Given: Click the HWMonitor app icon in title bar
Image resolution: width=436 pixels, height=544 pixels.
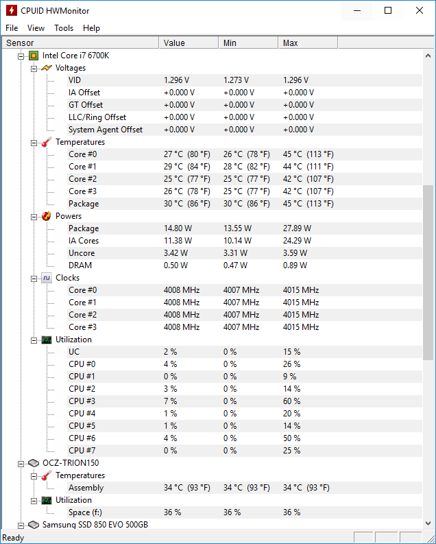Looking at the screenshot, I should [x=12, y=10].
